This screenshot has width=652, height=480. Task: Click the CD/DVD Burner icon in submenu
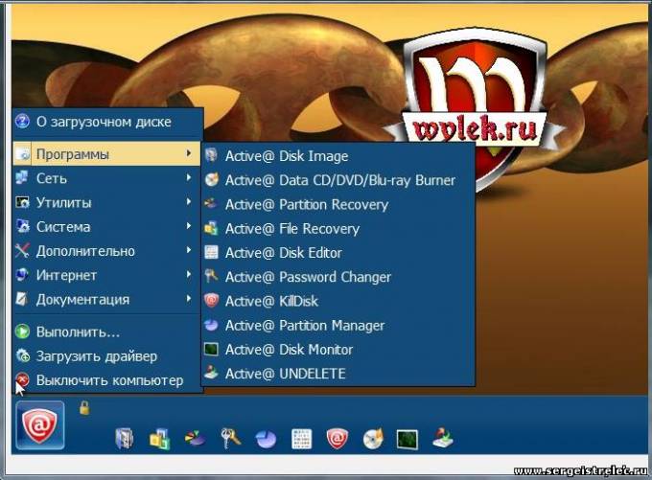tap(212, 180)
